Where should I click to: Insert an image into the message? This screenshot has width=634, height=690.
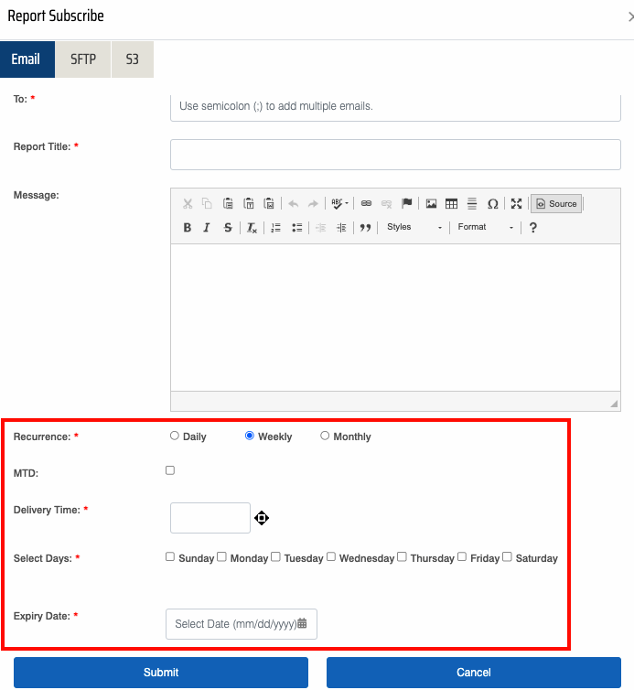tap(431, 204)
